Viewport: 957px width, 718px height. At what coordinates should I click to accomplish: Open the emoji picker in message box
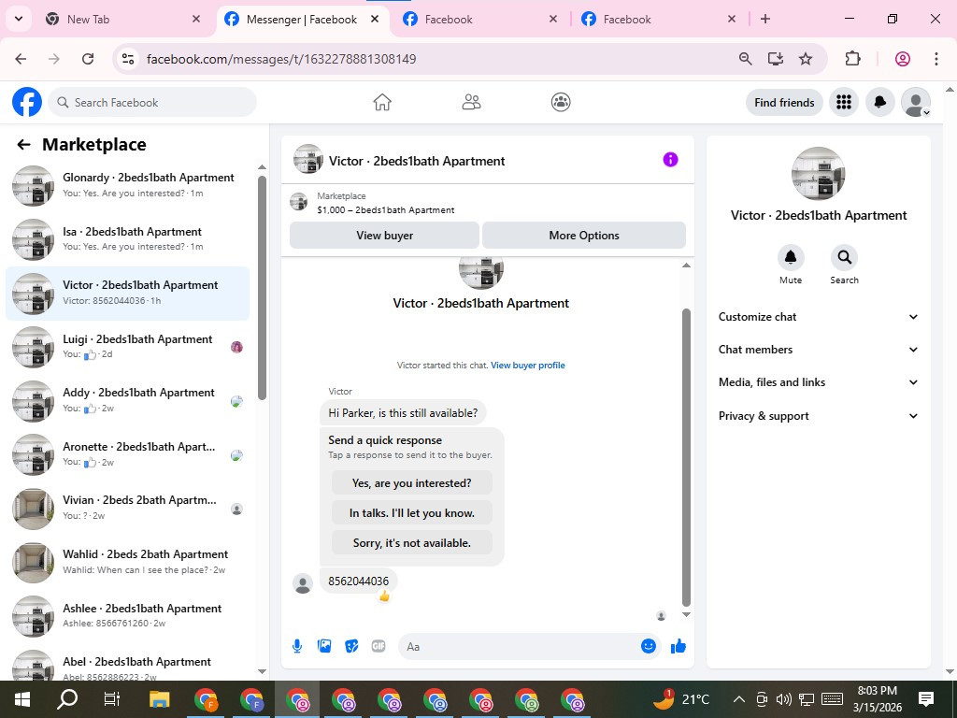click(649, 646)
